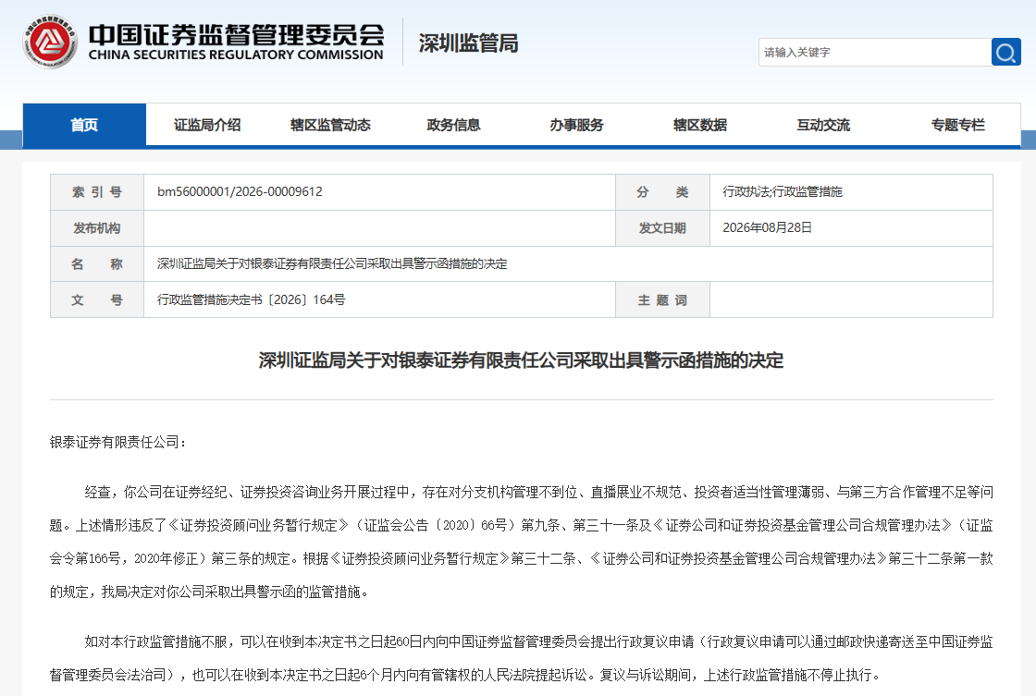Click the 中国证券监督管理委员会 header title

pyautogui.click(x=236, y=35)
